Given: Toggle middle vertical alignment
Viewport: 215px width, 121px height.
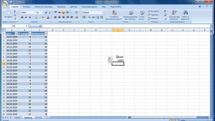Looking at the screenshot, I should coord(59,12).
